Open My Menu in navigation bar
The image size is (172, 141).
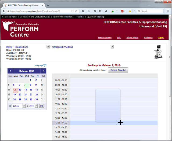148,38
